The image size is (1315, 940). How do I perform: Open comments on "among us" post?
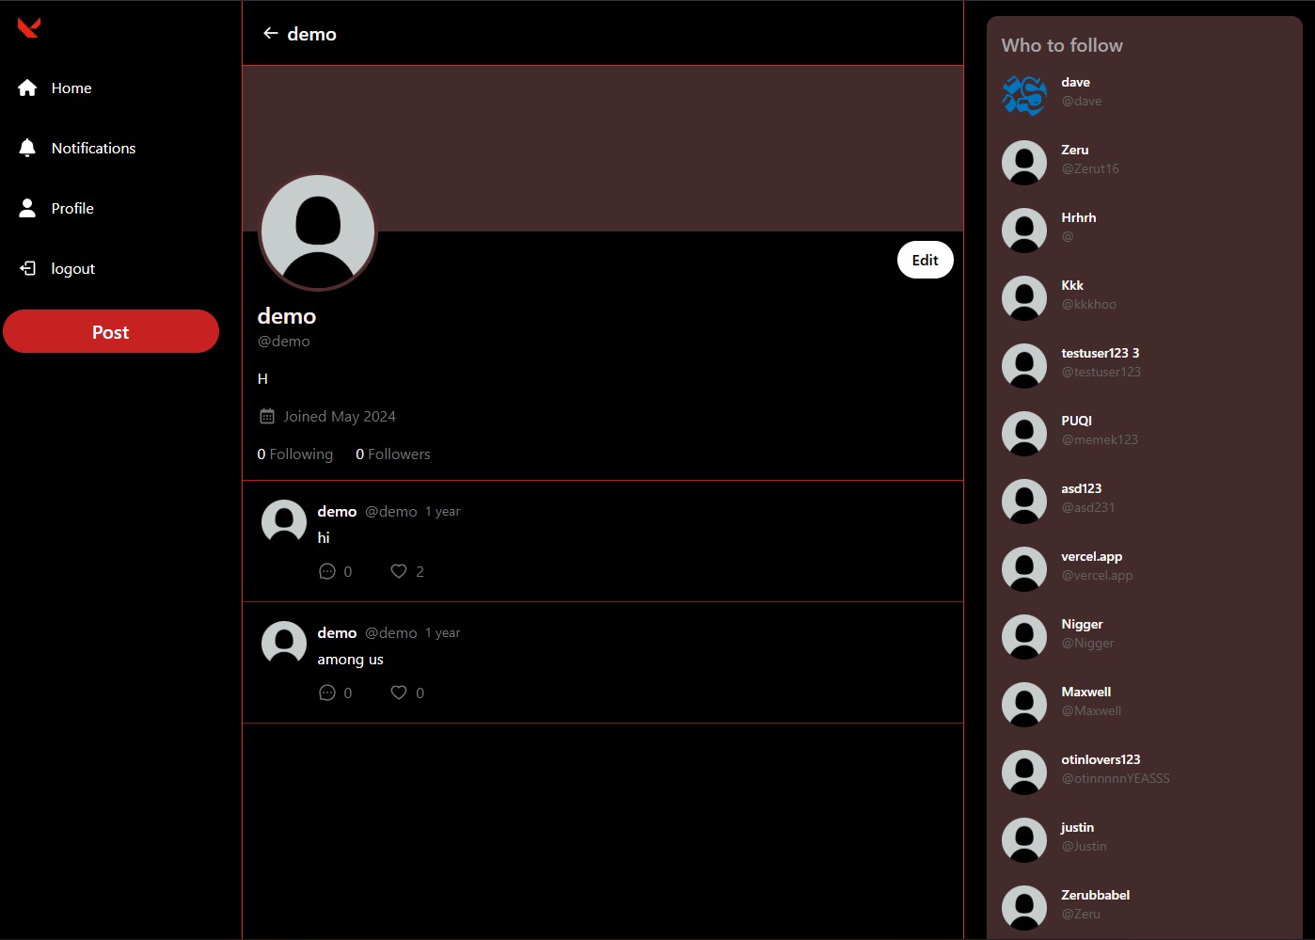point(327,693)
